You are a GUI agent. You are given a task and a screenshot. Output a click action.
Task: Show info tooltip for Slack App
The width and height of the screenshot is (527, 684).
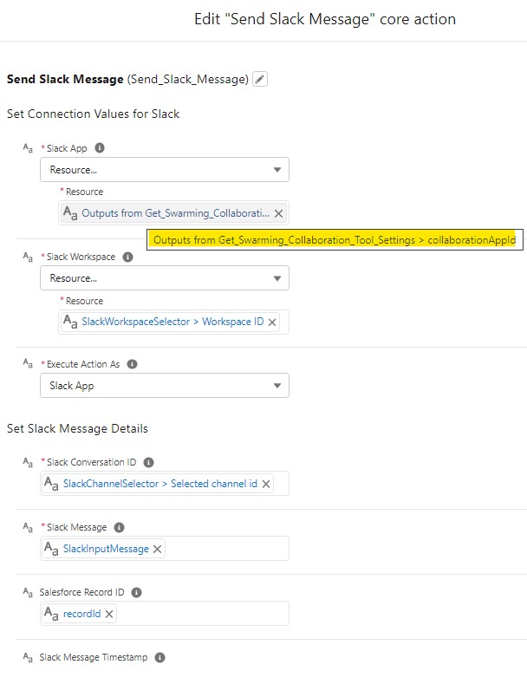point(100,148)
